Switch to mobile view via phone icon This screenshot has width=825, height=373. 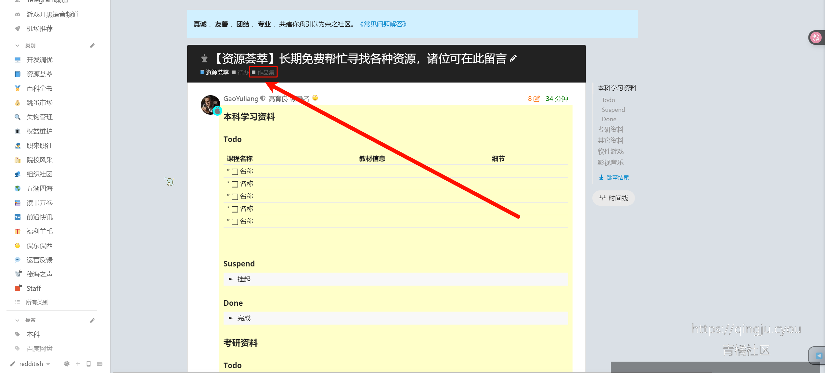click(x=88, y=364)
